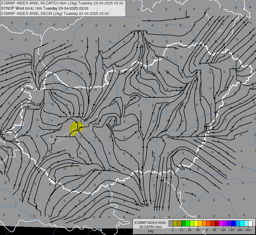The width and height of the screenshot is (256, 235).
Task: Click the MLCAPE0-3km title line at top
Action: point(62,3)
